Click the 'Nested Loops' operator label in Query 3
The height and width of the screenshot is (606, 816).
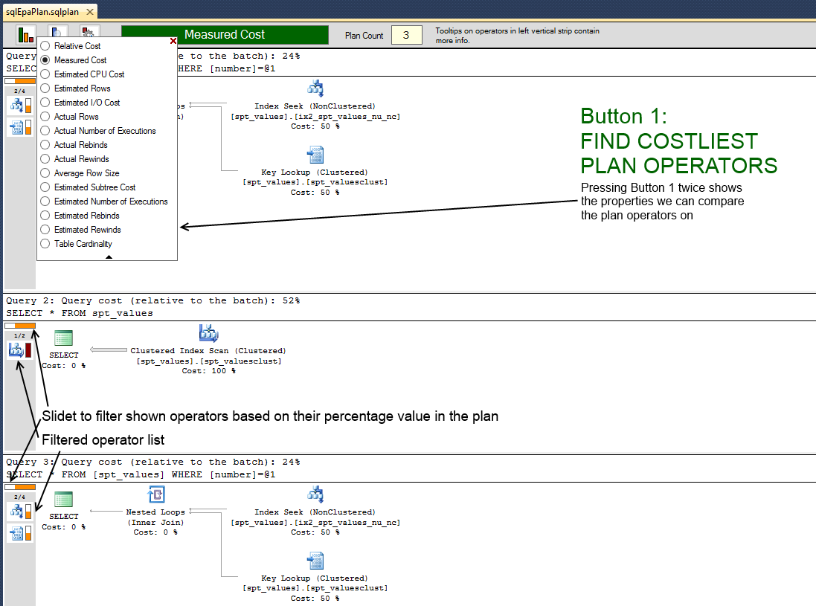click(155, 512)
